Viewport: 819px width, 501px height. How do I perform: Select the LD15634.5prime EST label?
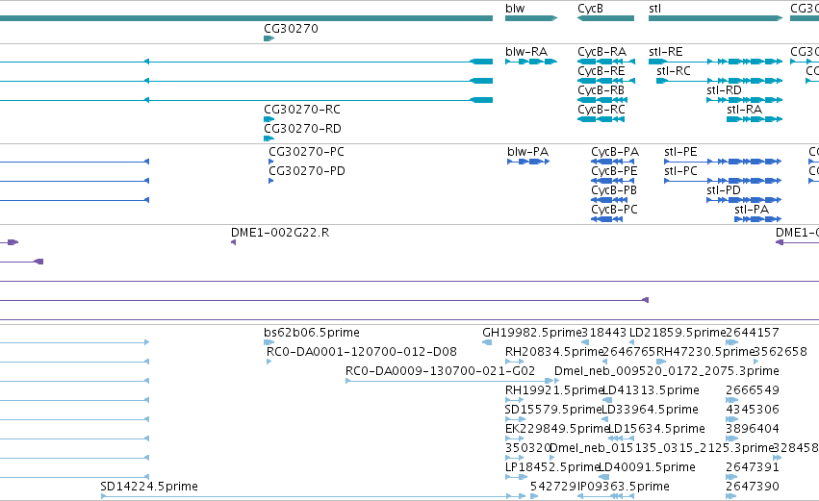point(657,429)
